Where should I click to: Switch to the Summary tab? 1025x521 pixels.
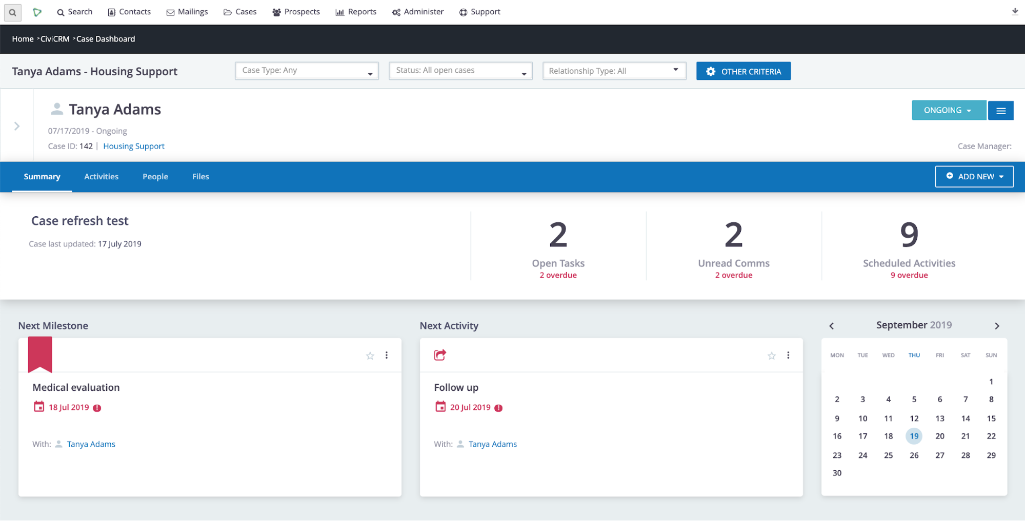coord(42,177)
